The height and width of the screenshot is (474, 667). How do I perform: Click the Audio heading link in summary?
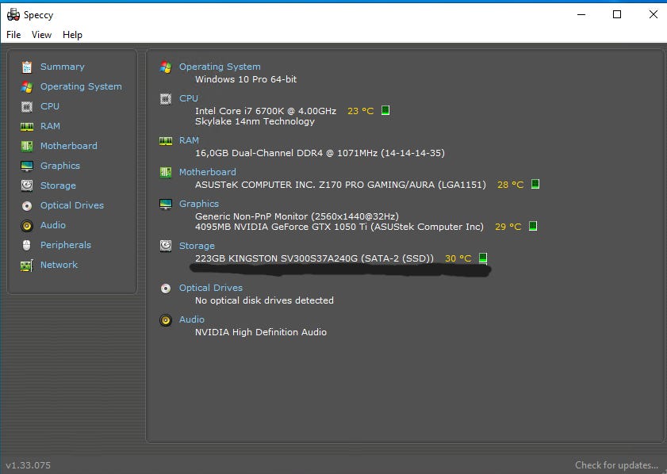click(x=191, y=319)
